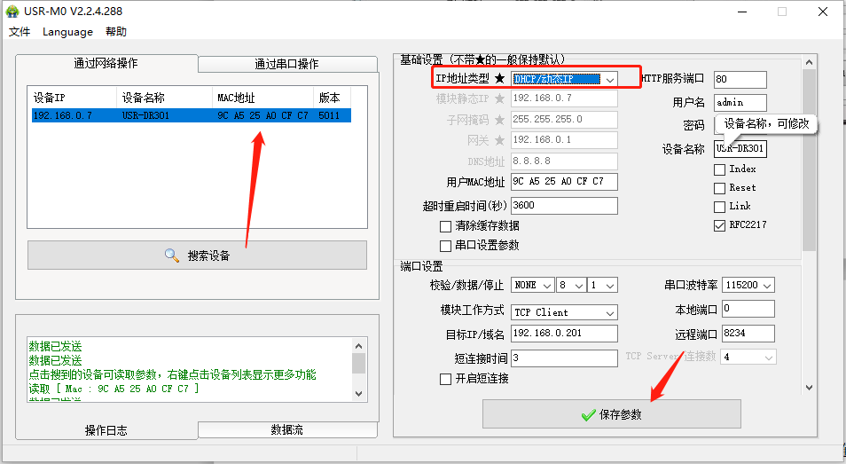Switch to 数据流 tab
The image size is (846, 464).
(287, 429)
